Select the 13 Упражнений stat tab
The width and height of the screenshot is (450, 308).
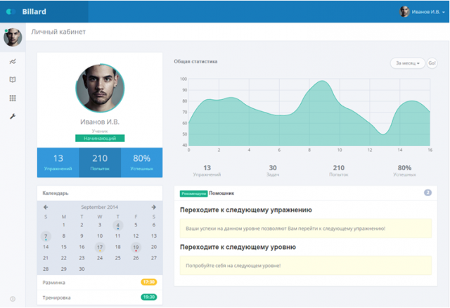pyautogui.click(x=58, y=162)
